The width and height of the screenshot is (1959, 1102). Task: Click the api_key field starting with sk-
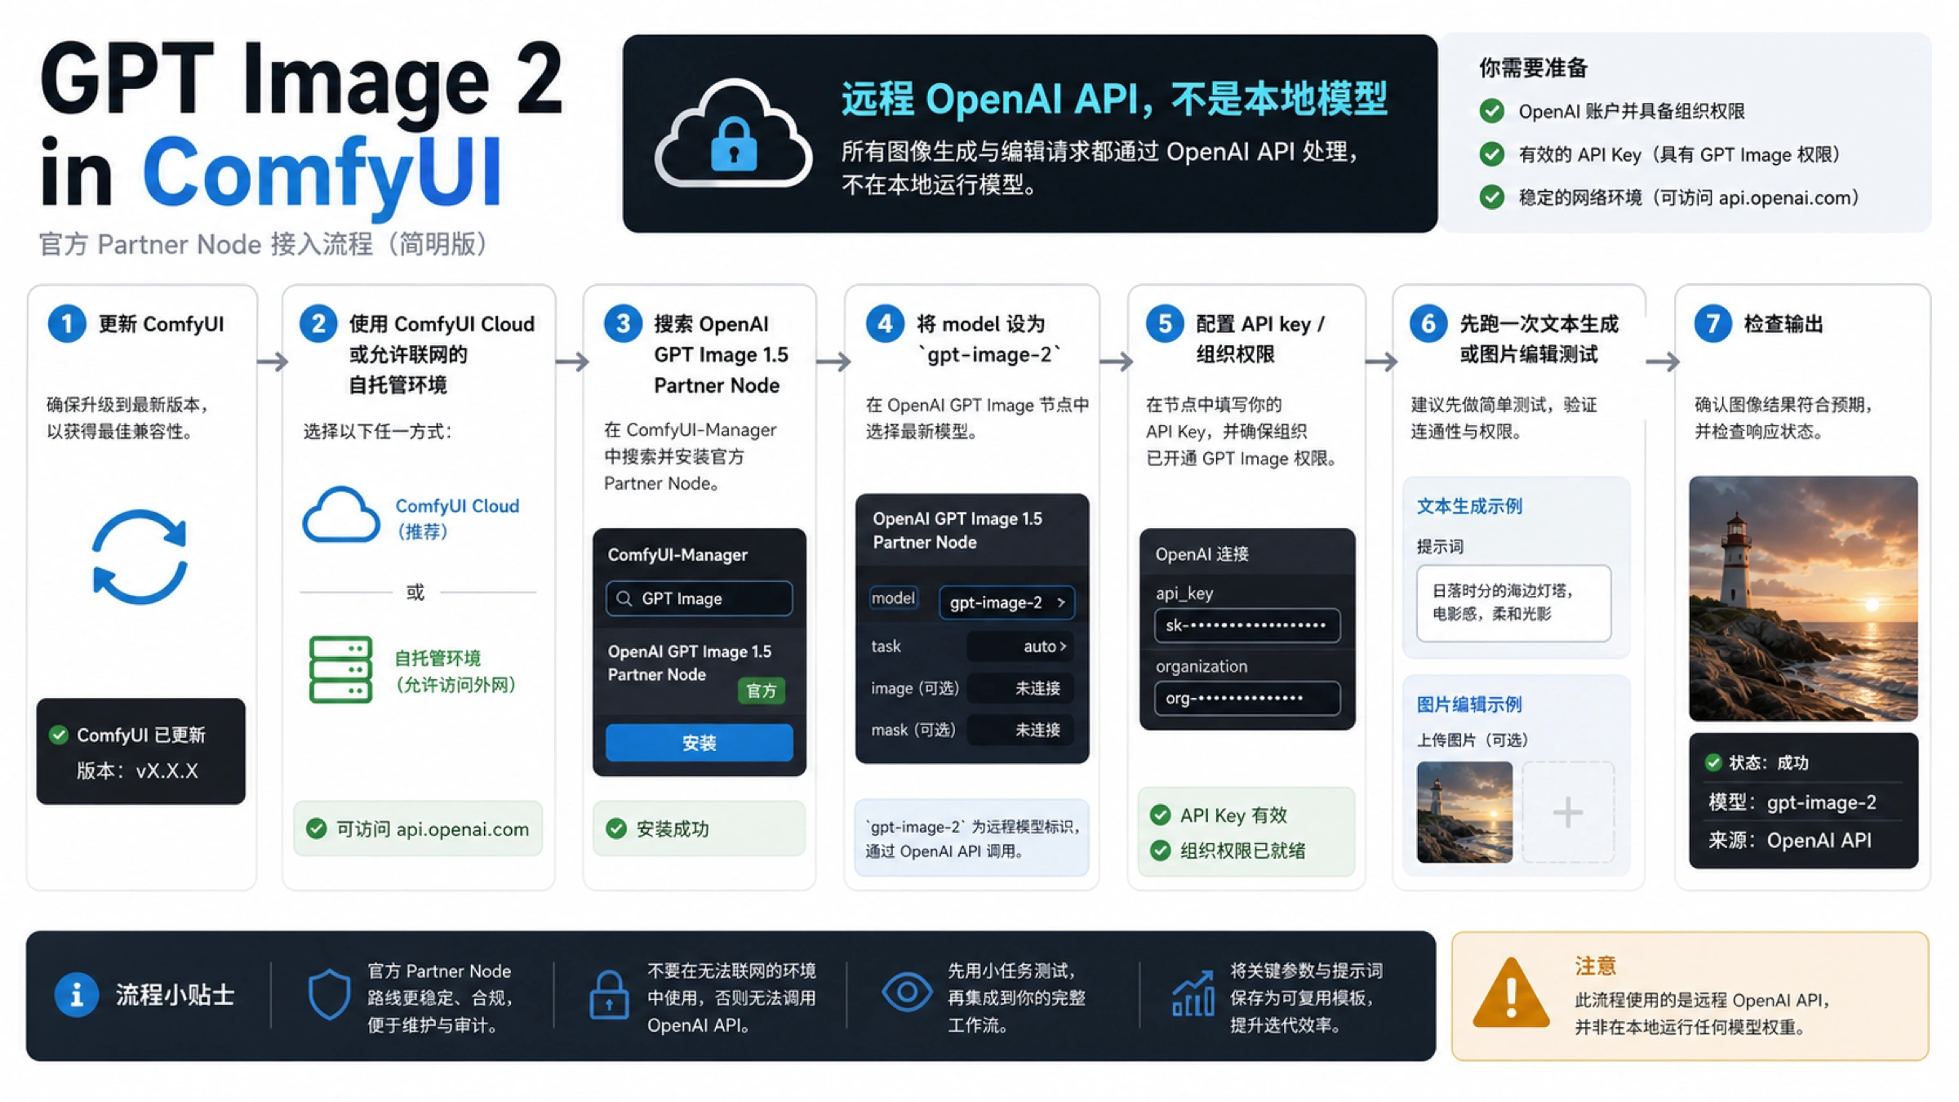point(1246,625)
